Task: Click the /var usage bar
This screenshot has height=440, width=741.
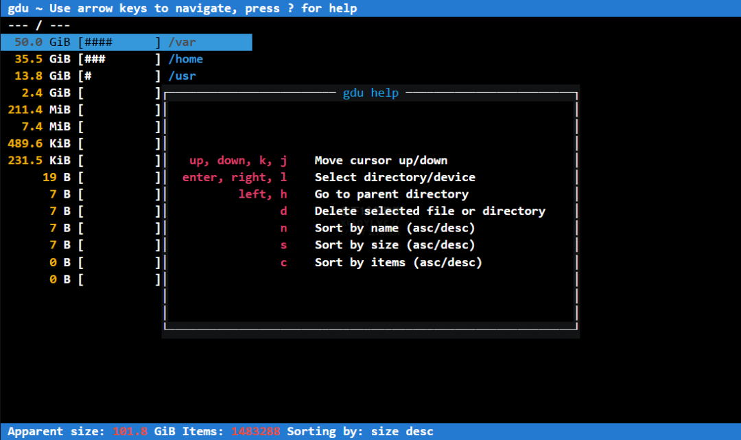Action: 119,42
